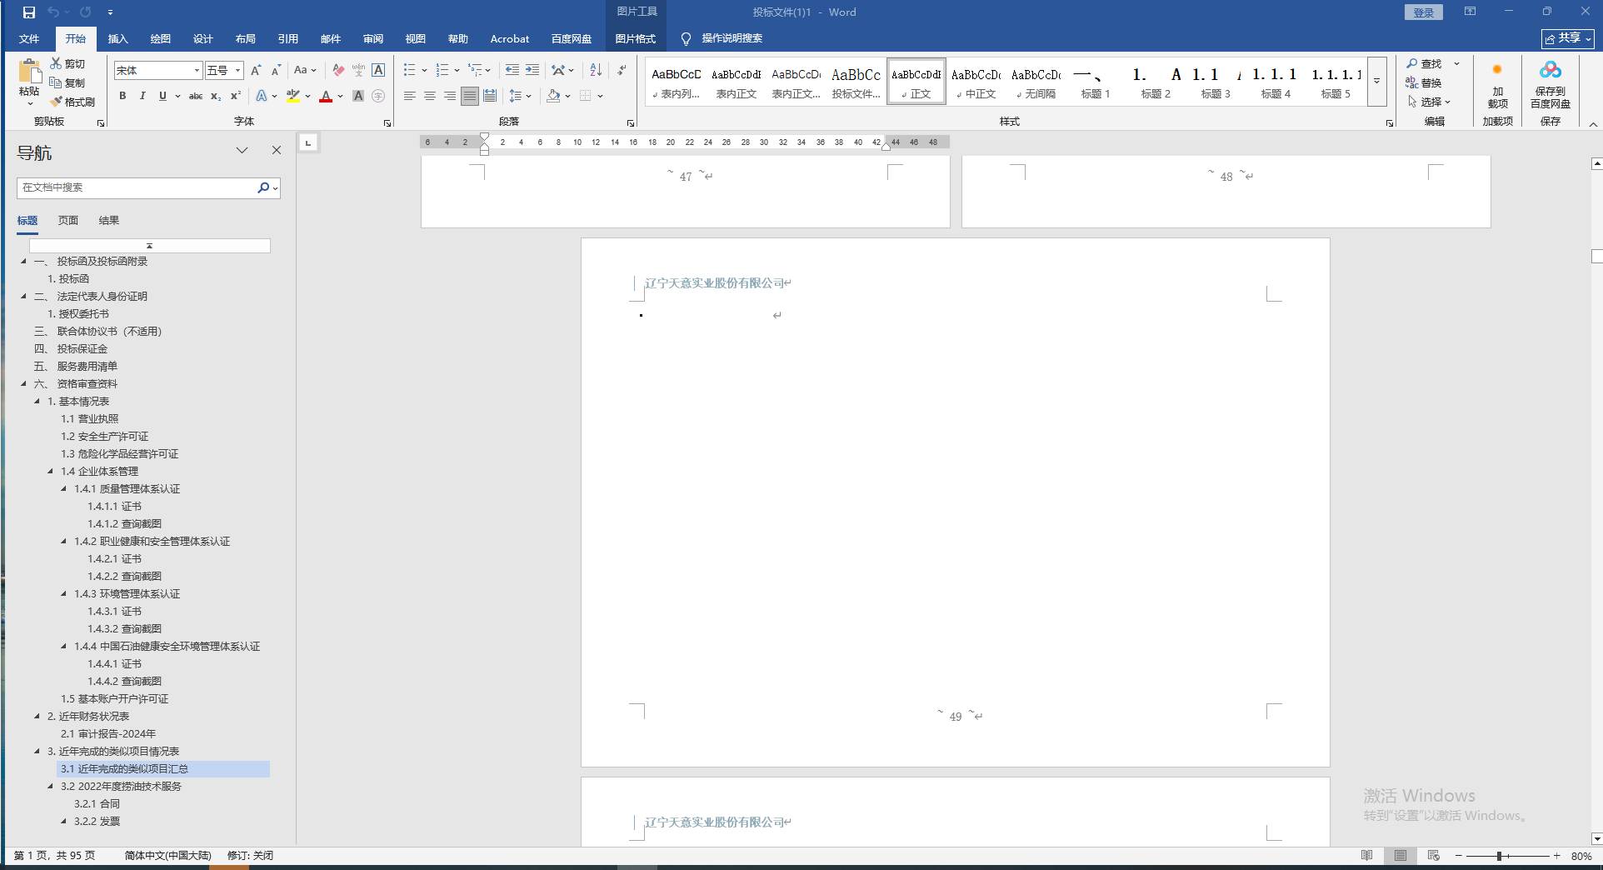Apply the 无间隔 no-spacing style
This screenshot has height=870, width=1603.
[x=1036, y=82]
